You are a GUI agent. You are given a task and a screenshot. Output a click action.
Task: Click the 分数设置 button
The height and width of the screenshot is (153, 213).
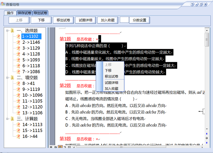coord(140,20)
